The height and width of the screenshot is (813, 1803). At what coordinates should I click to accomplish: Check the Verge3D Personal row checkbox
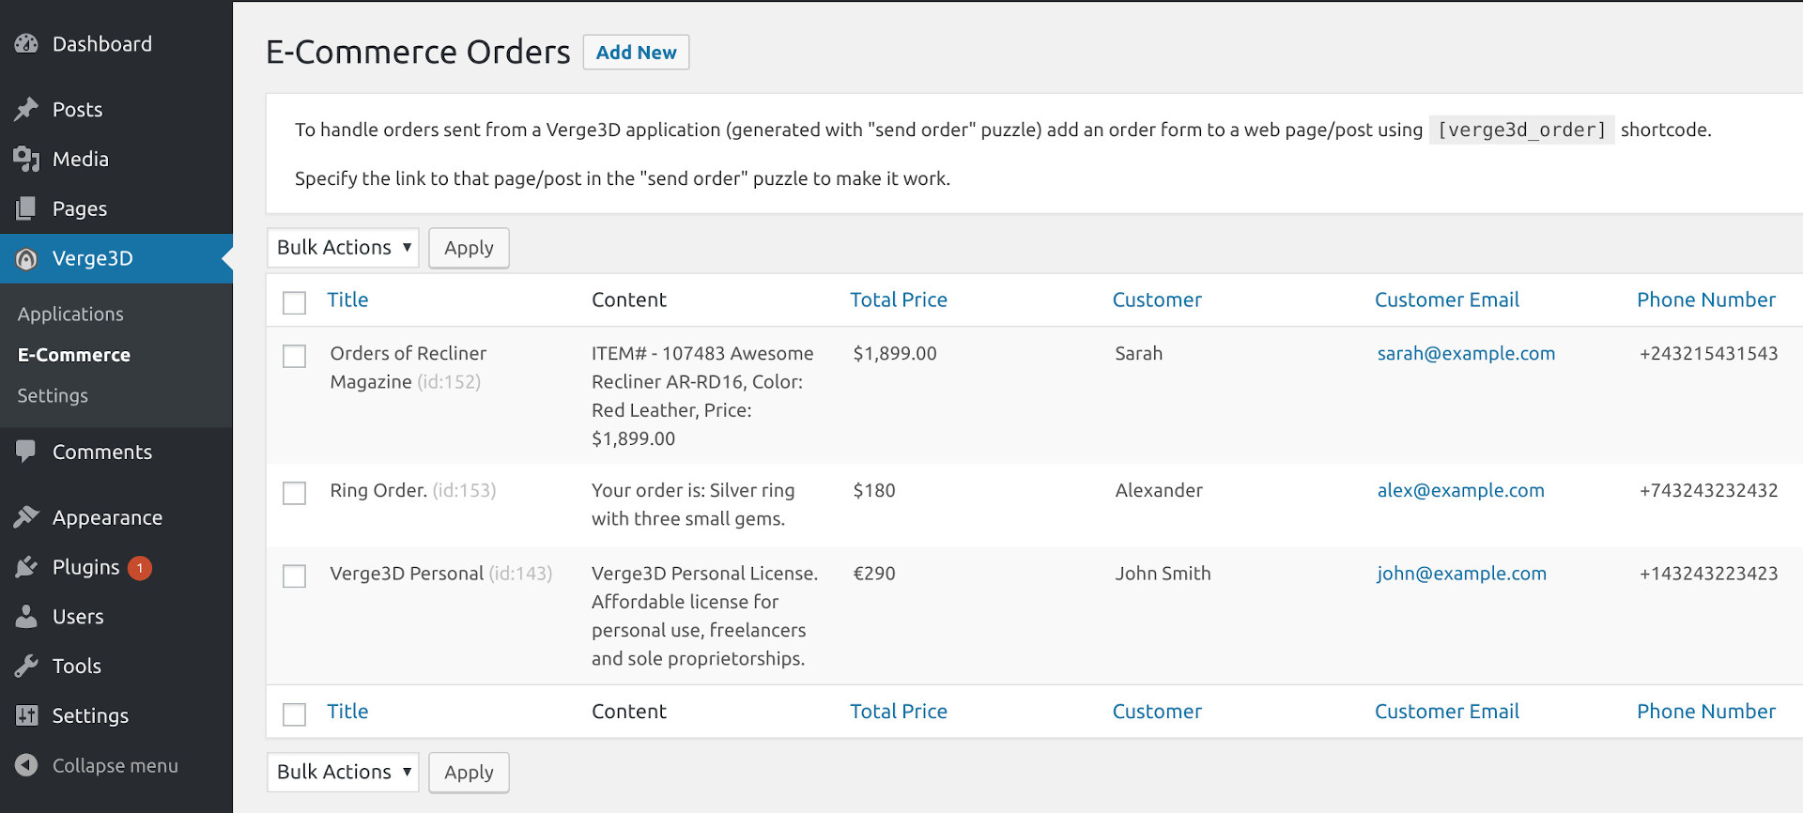[x=294, y=575]
